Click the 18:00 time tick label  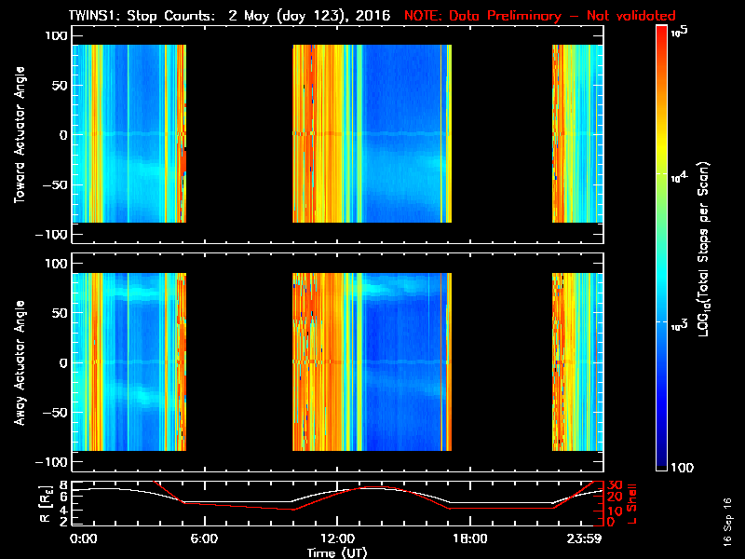470,539
